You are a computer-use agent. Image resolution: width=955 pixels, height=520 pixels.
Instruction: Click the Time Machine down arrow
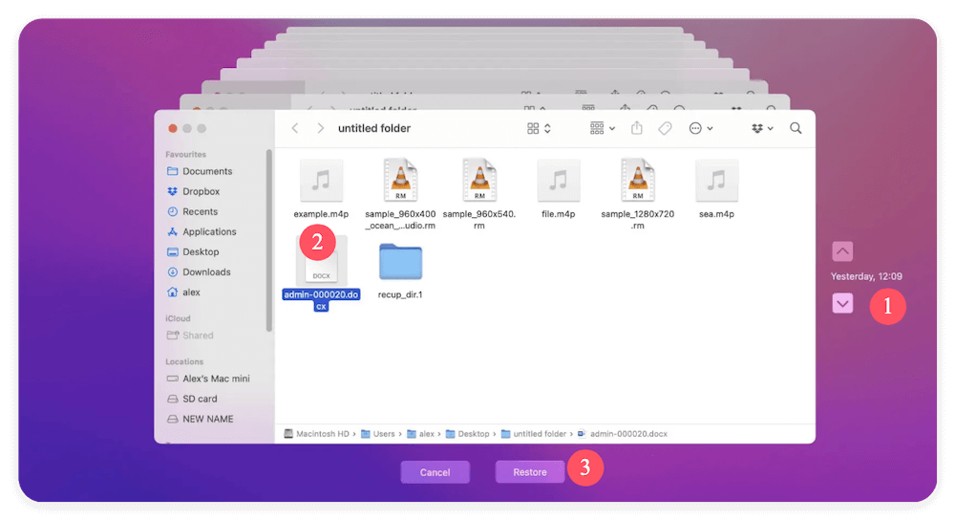(842, 304)
